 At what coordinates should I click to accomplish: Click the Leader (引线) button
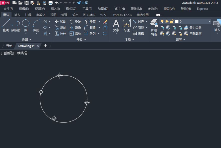[x=138, y=27]
